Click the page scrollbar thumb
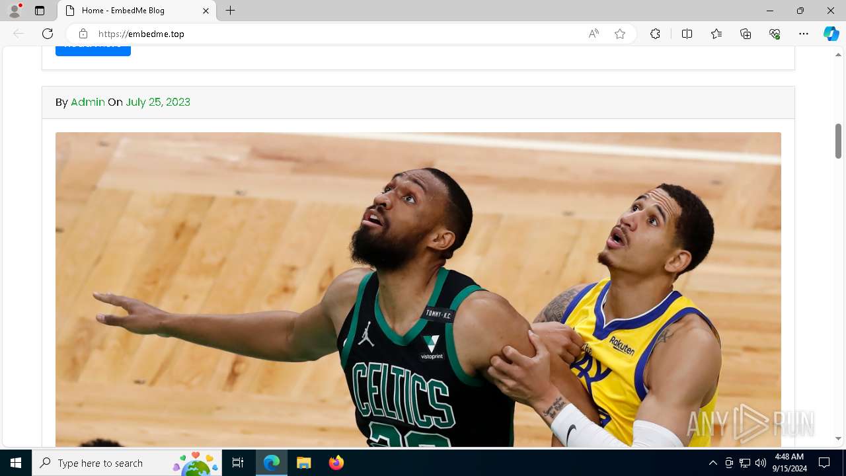The image size is (846, 476). click(838, 141)
